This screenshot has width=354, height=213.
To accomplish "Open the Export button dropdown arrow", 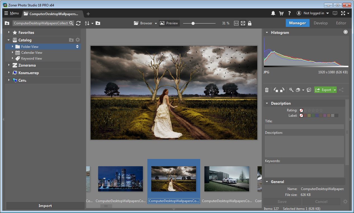I will coord(334,90).
